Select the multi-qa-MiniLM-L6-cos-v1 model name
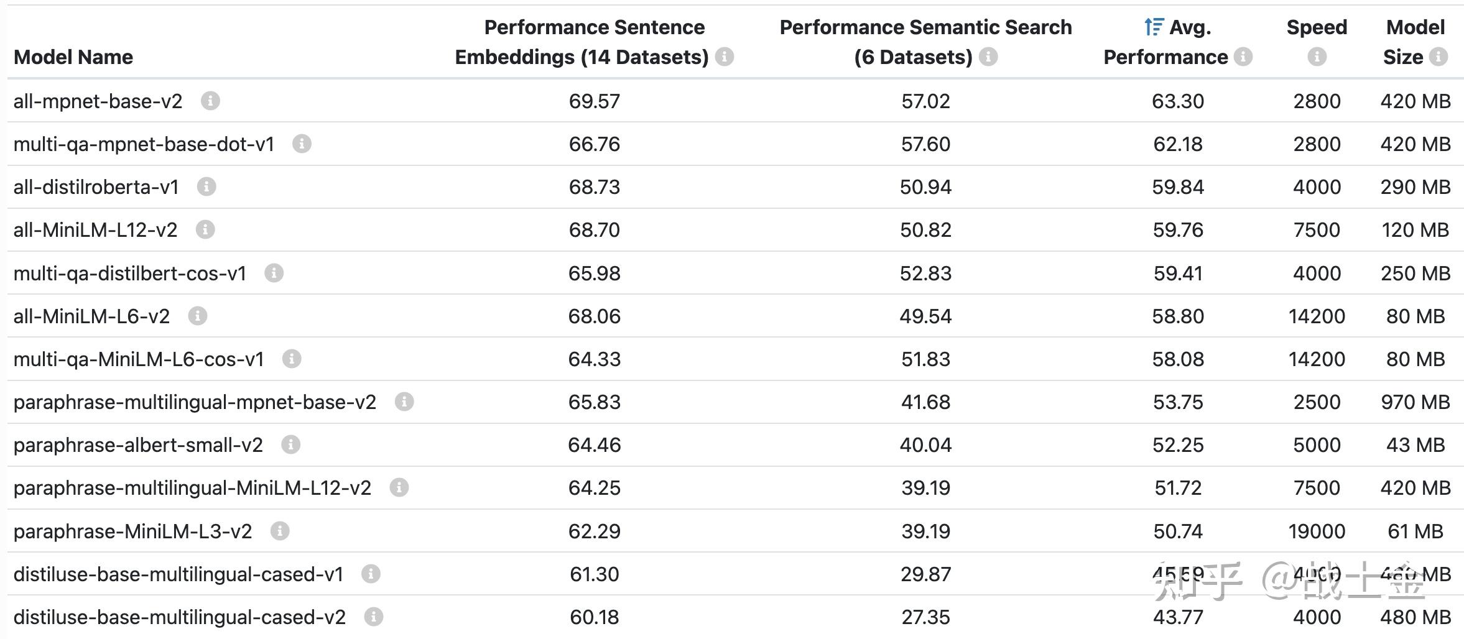This screenshot has width=1464, height=639. (139, 359)
